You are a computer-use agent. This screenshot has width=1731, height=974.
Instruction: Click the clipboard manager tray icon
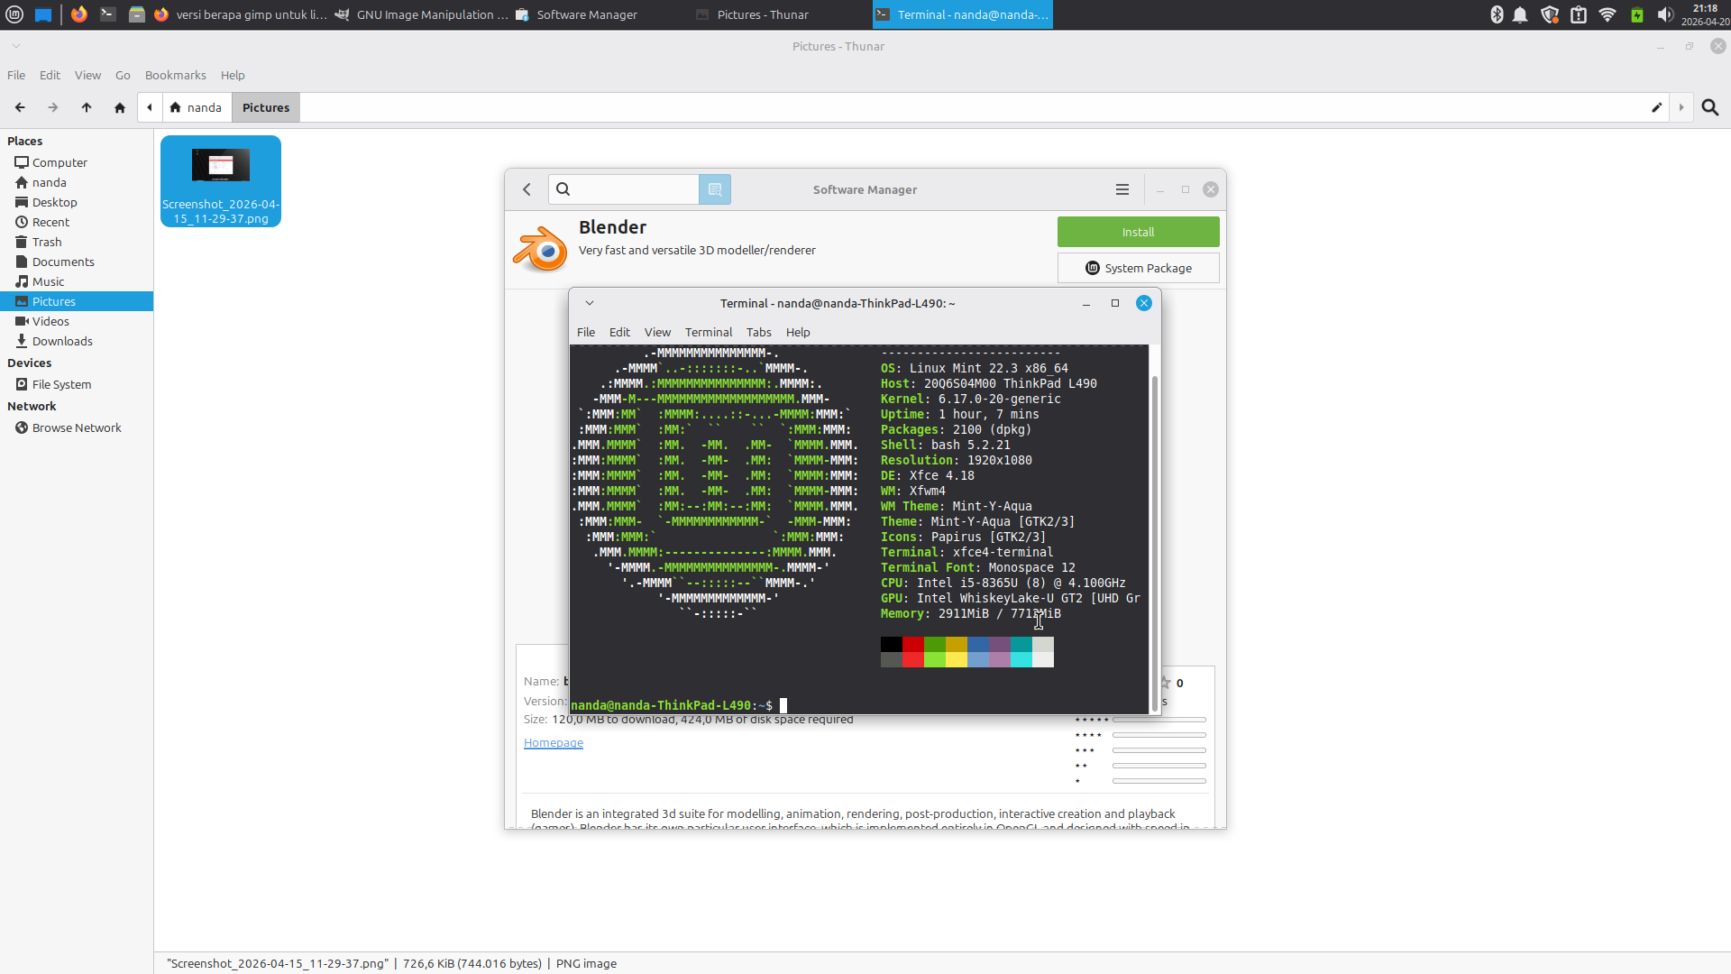(x=1579, y=14)
